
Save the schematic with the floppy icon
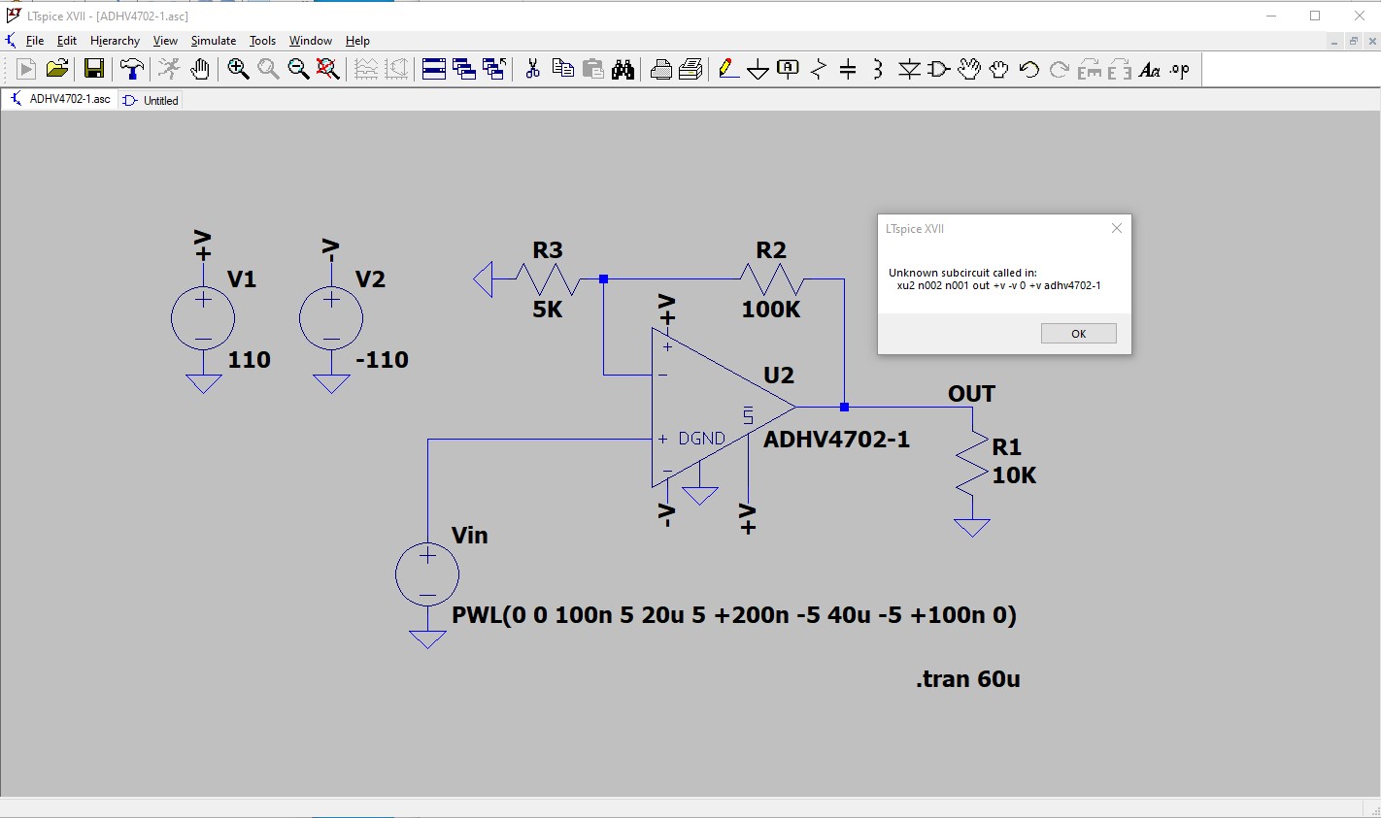(94, 69)
